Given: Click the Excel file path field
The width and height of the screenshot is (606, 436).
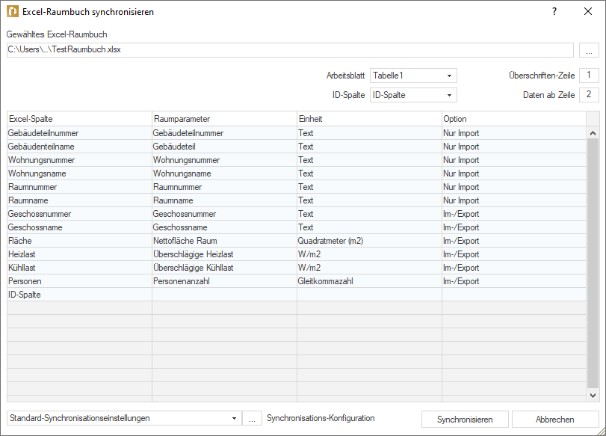Looking at the screenshot, I should point(290,50).
